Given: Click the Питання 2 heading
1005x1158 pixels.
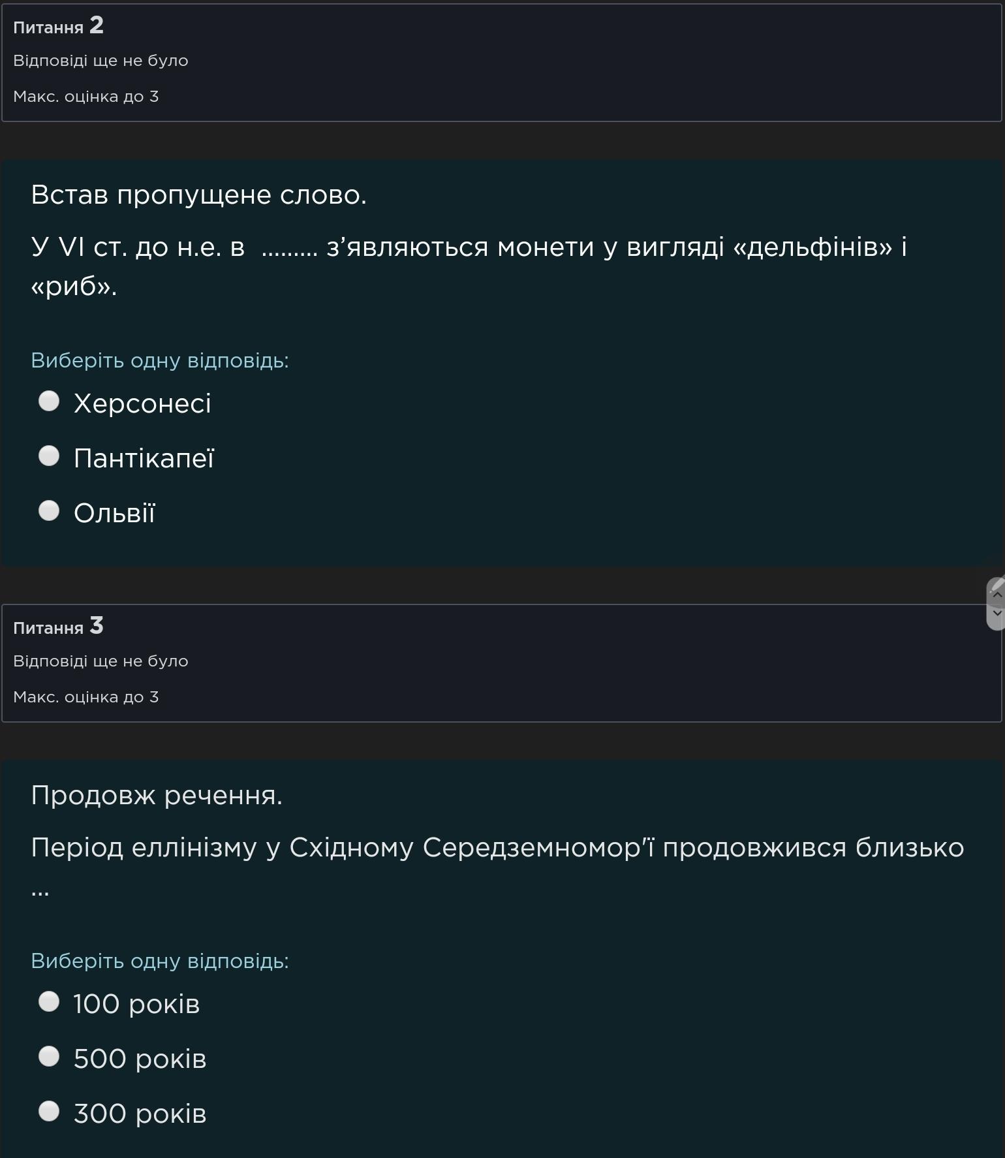Looking at the screenshot, I should [x=58, y=26].
